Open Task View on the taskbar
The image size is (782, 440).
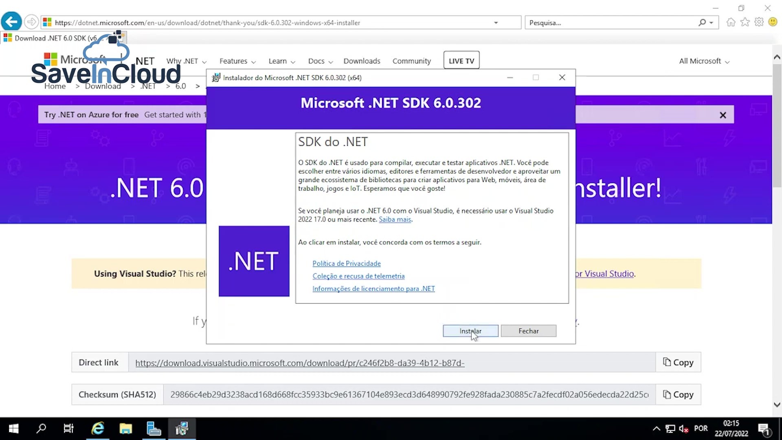point(68,429)
